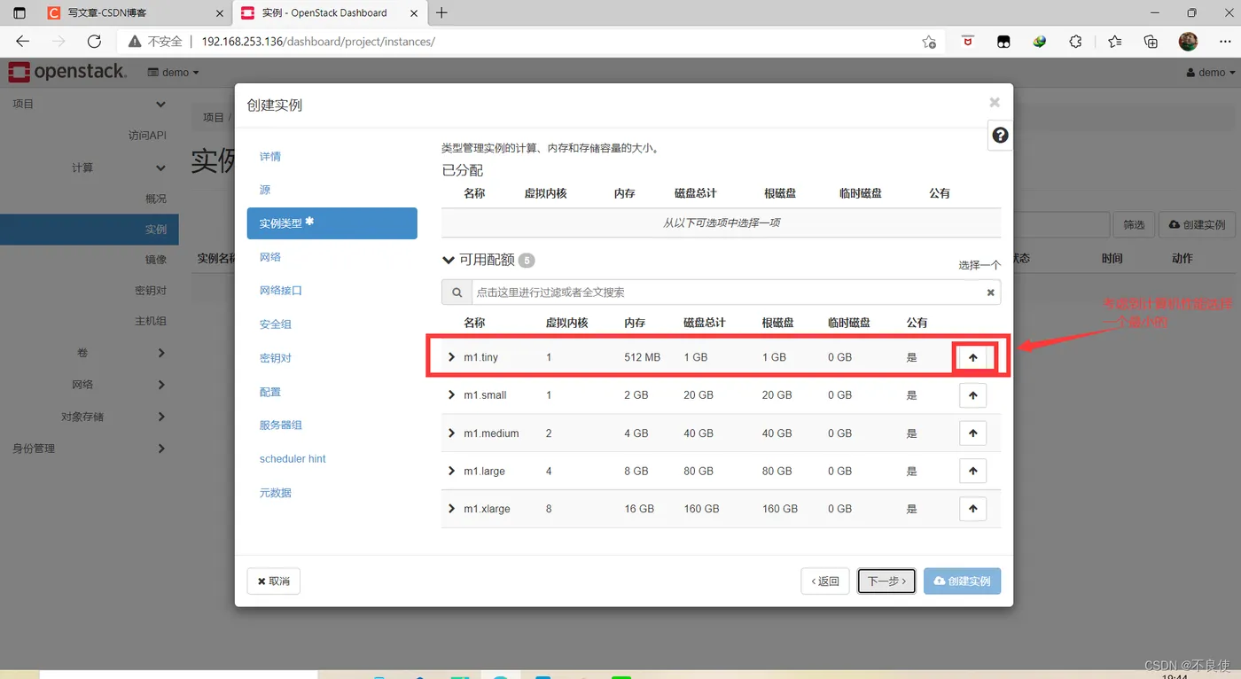The image size is (1241, 679).
Task: Click the 筛选 filter button
Action: (x=1134, y=225)
